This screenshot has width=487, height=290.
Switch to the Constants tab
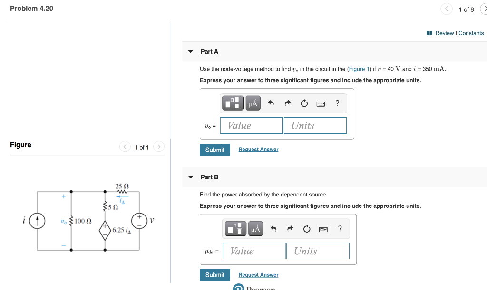tap(471, 33)
